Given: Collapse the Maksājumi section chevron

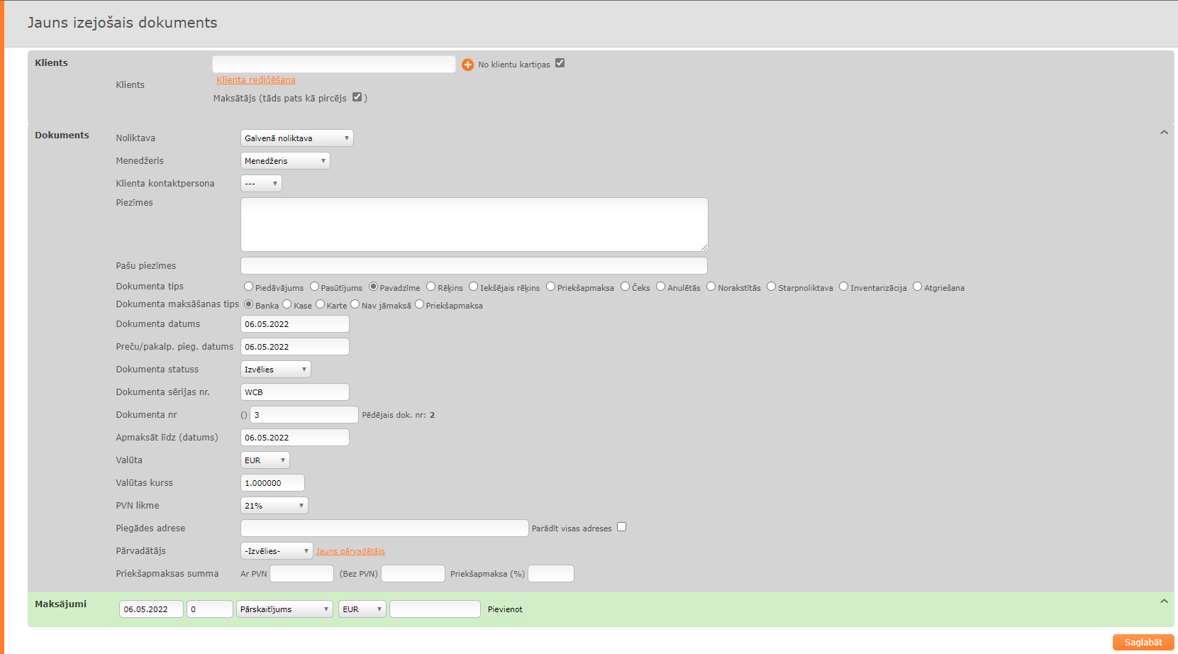Looking at the screenshot, I should point(1164,602).
